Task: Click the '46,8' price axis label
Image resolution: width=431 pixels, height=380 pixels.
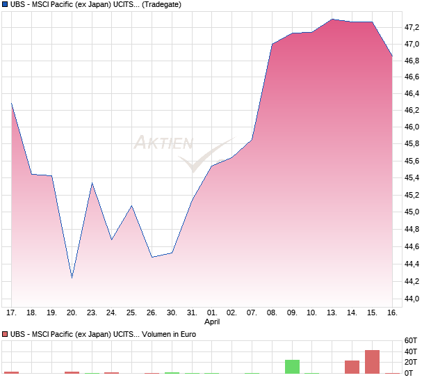Action: pos(412,61)
